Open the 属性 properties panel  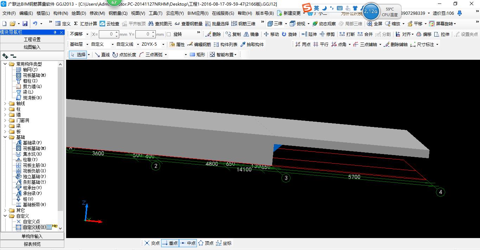(x=177, y=44)
